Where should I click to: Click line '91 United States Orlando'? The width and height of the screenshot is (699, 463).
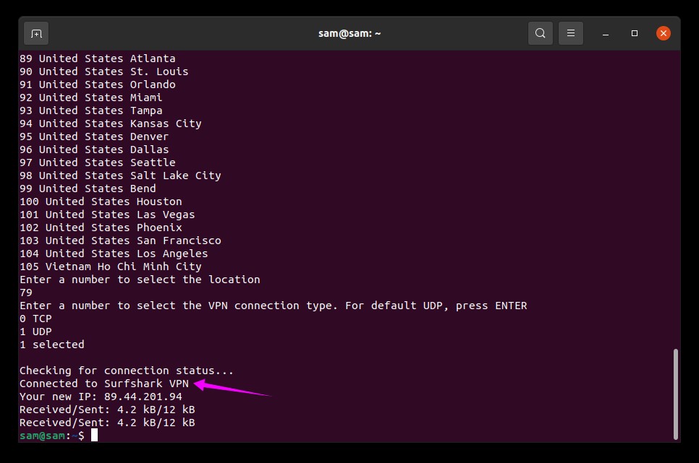[x=97, y=84]
